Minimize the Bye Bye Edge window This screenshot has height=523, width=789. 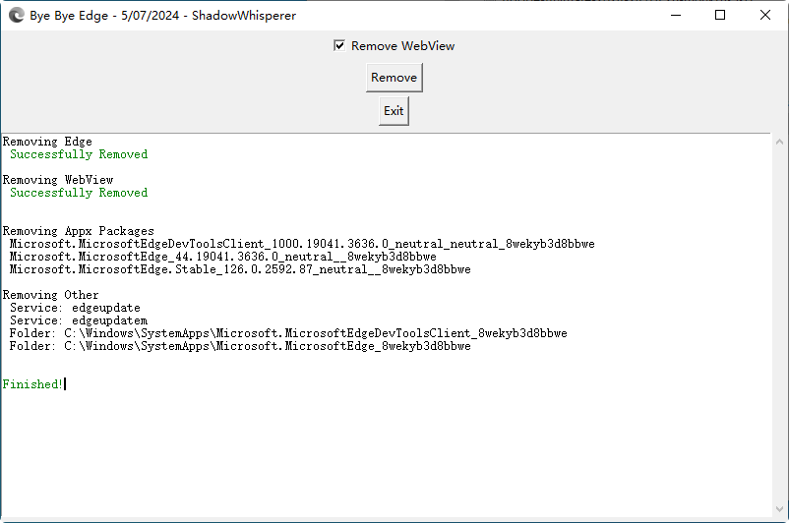pyautogui.click(x=675, y=16)
